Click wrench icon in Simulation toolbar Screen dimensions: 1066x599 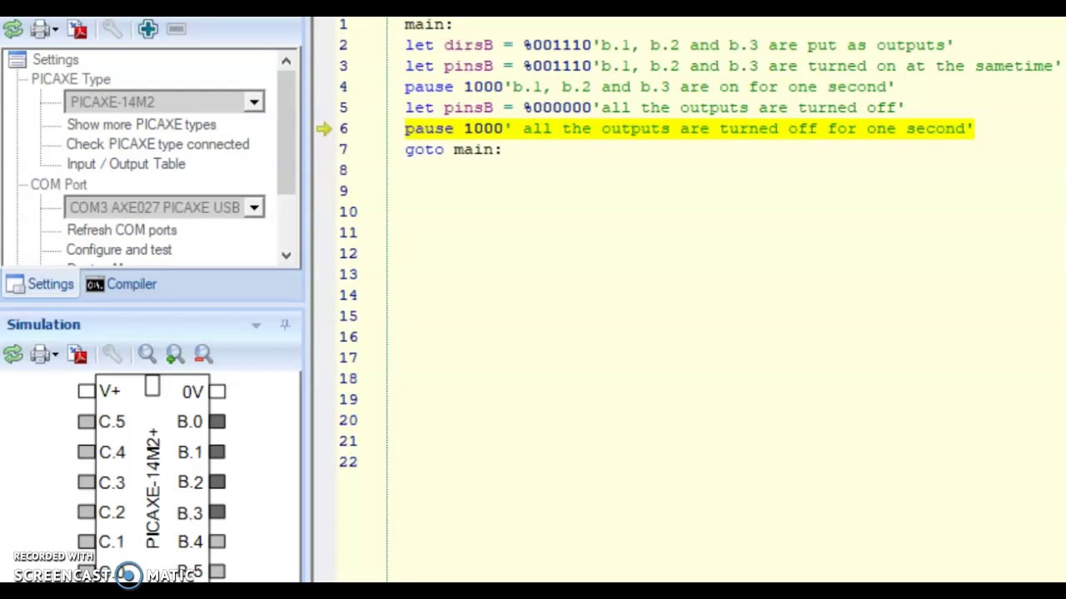112,355
